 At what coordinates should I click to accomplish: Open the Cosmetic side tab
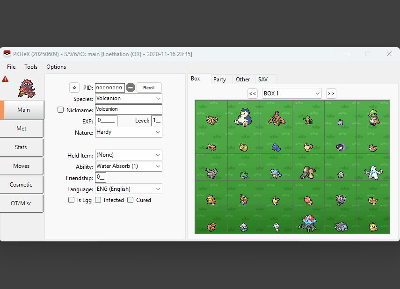pyautogui.click(x=22, y=185)
